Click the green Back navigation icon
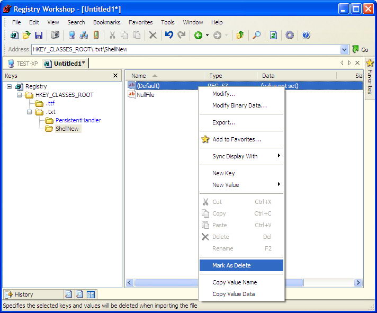 click(198, 35)
